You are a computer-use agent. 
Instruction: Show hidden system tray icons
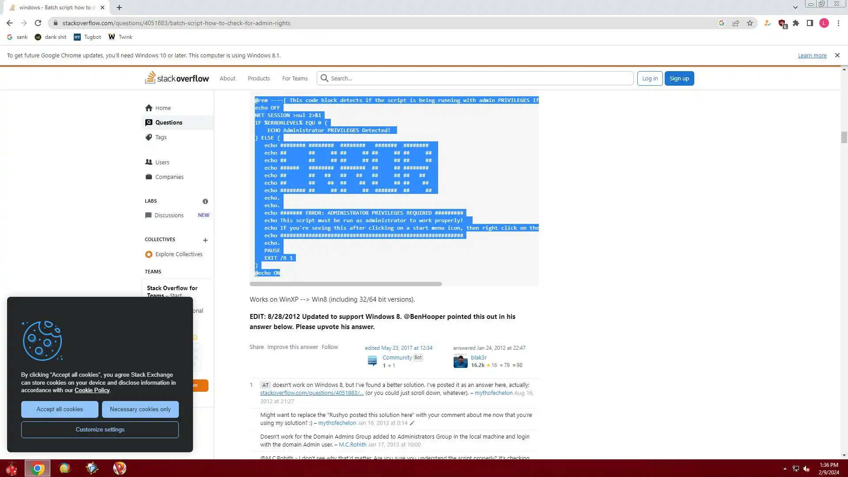click(x=785, y=469)
